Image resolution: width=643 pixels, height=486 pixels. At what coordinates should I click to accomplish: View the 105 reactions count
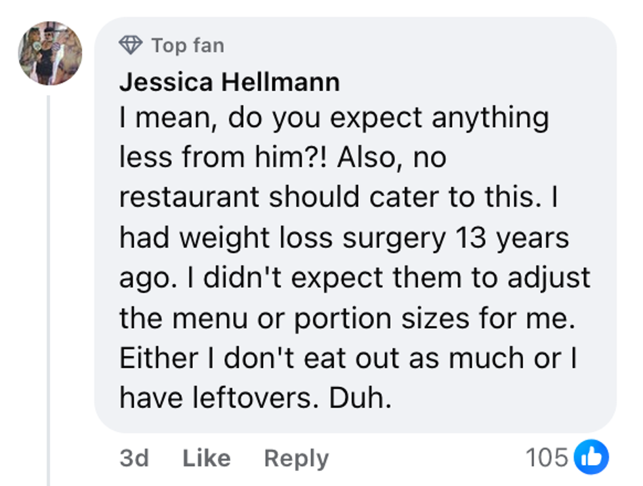click(546, 457)
